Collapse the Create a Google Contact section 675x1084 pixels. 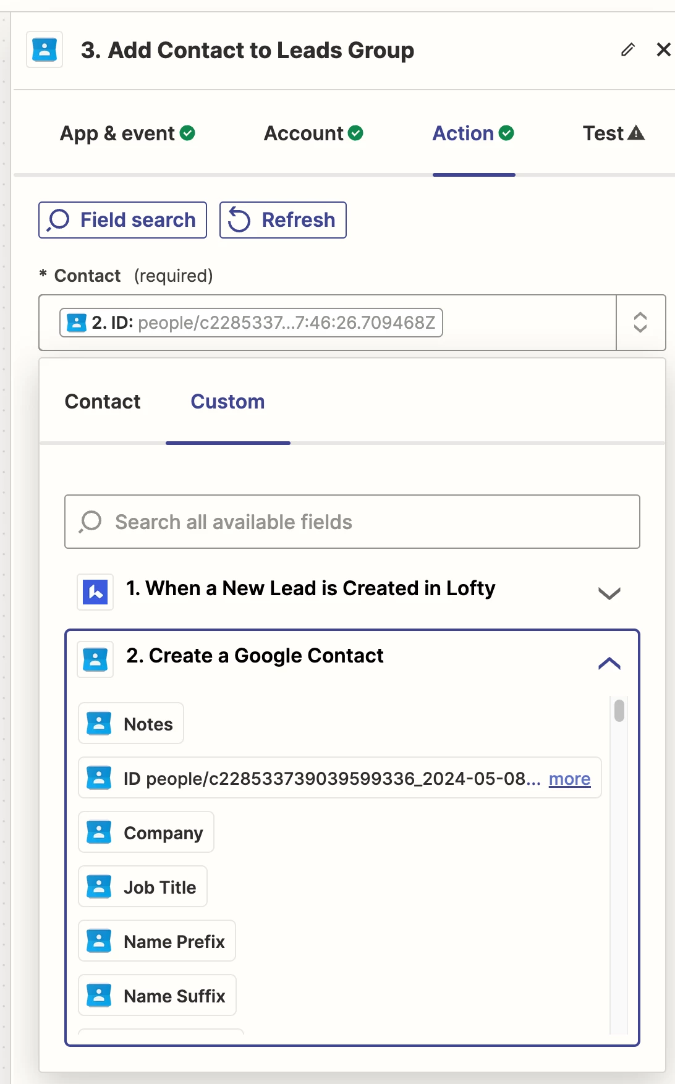[x=609, y=663]
